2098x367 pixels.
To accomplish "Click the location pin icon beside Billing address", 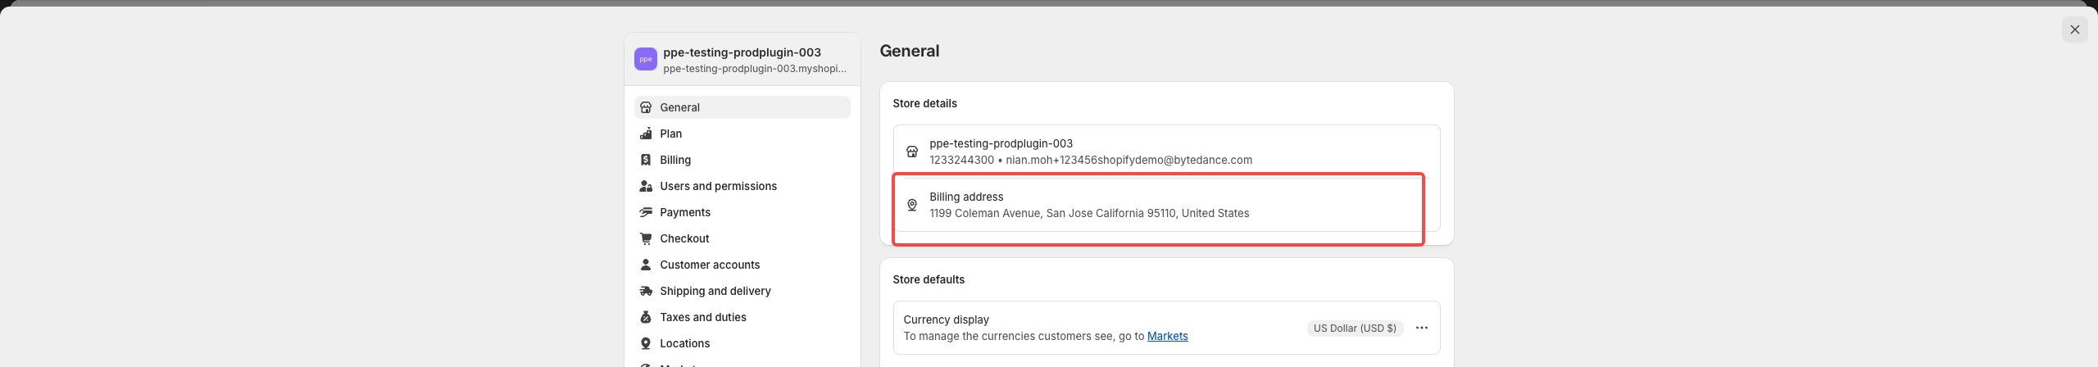I will point(911,205).
